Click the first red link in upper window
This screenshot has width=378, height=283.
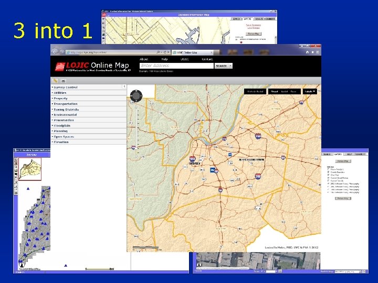[x=253, y=25]
